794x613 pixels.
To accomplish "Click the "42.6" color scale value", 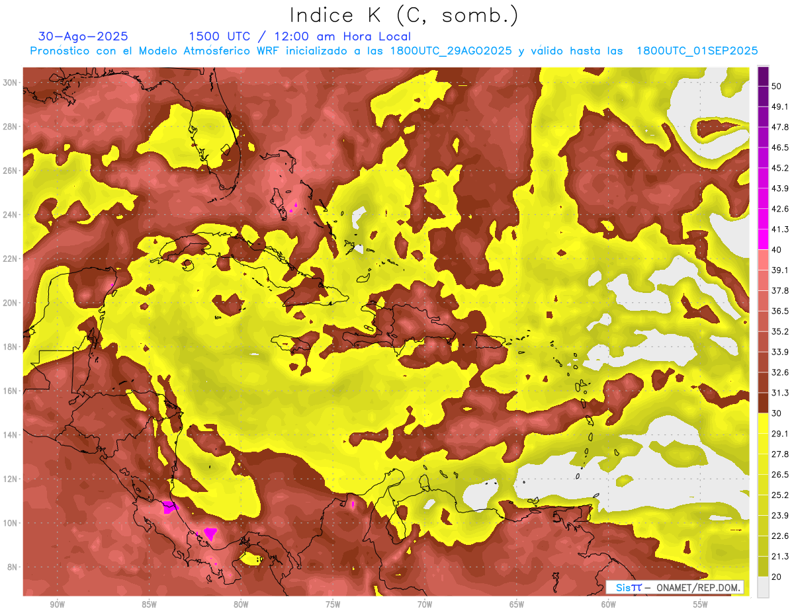I will pyautogui.click(x=780, y=209).
